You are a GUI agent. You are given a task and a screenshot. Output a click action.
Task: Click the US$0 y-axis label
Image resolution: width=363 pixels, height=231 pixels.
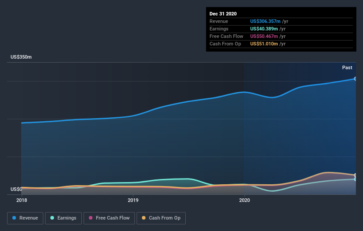pyautogui.click(x=16, y=189)
